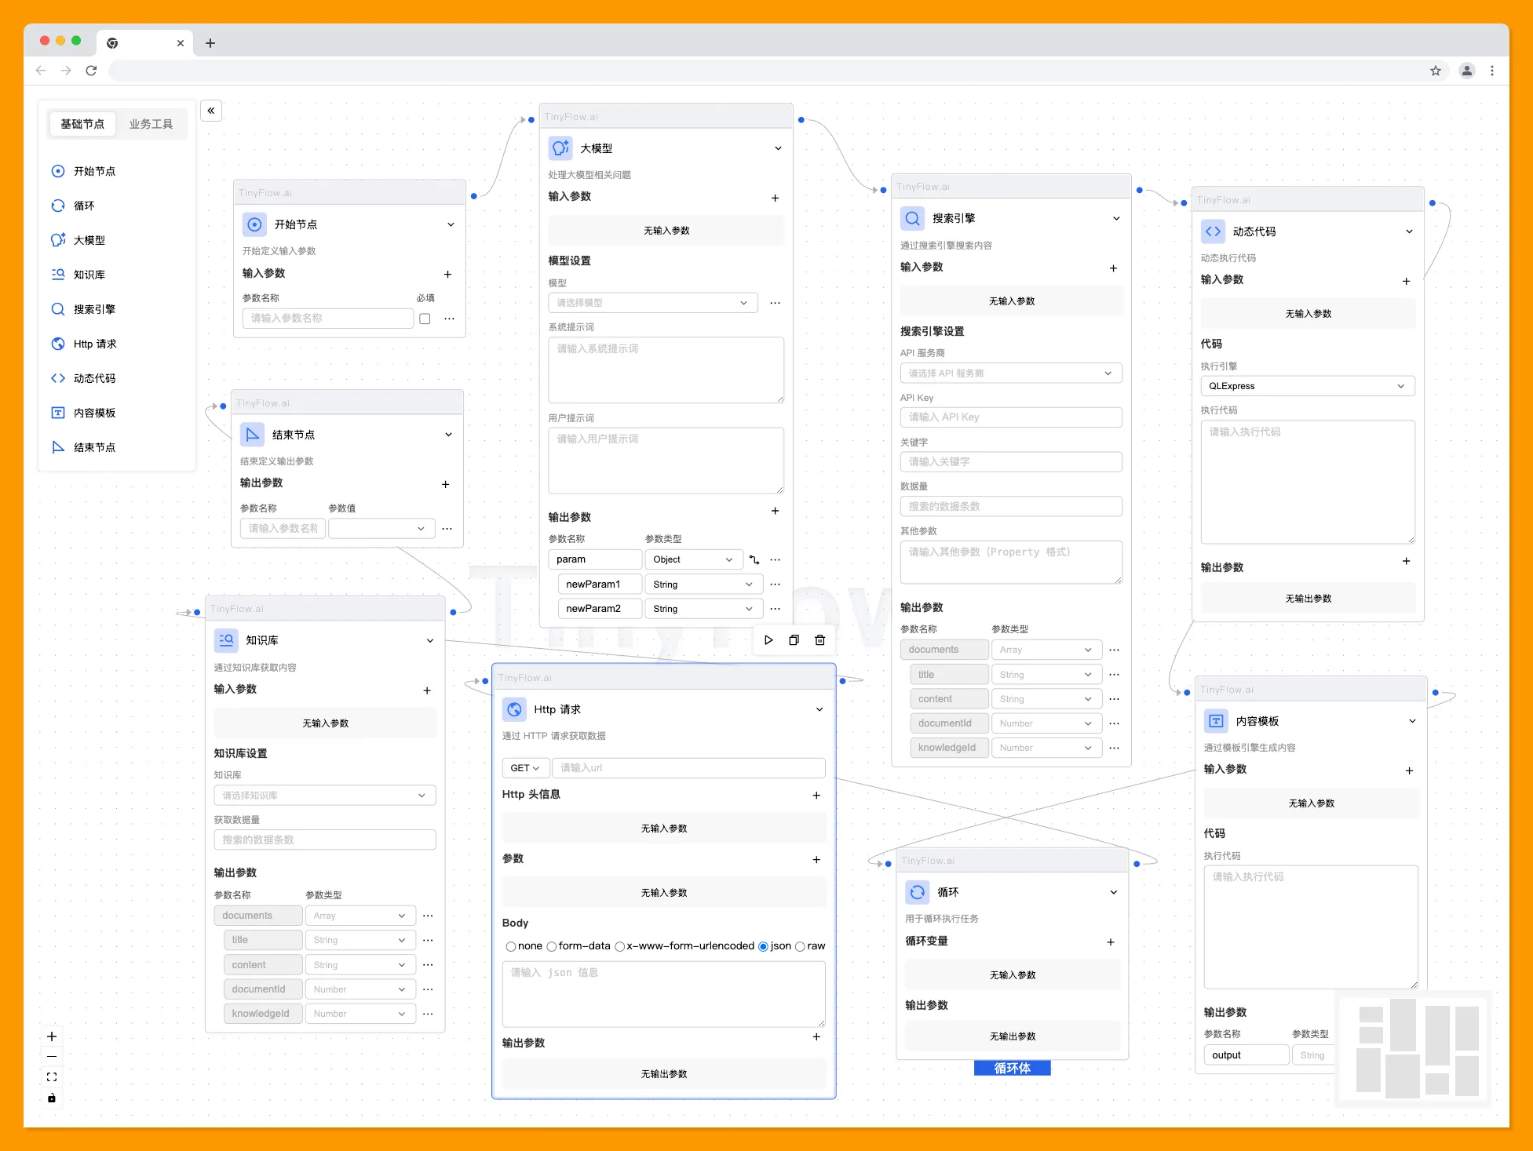Switch to 业务工具 tab
Screen dimensions: 1533x1151
pyautogui.click(x=151, y=124)
